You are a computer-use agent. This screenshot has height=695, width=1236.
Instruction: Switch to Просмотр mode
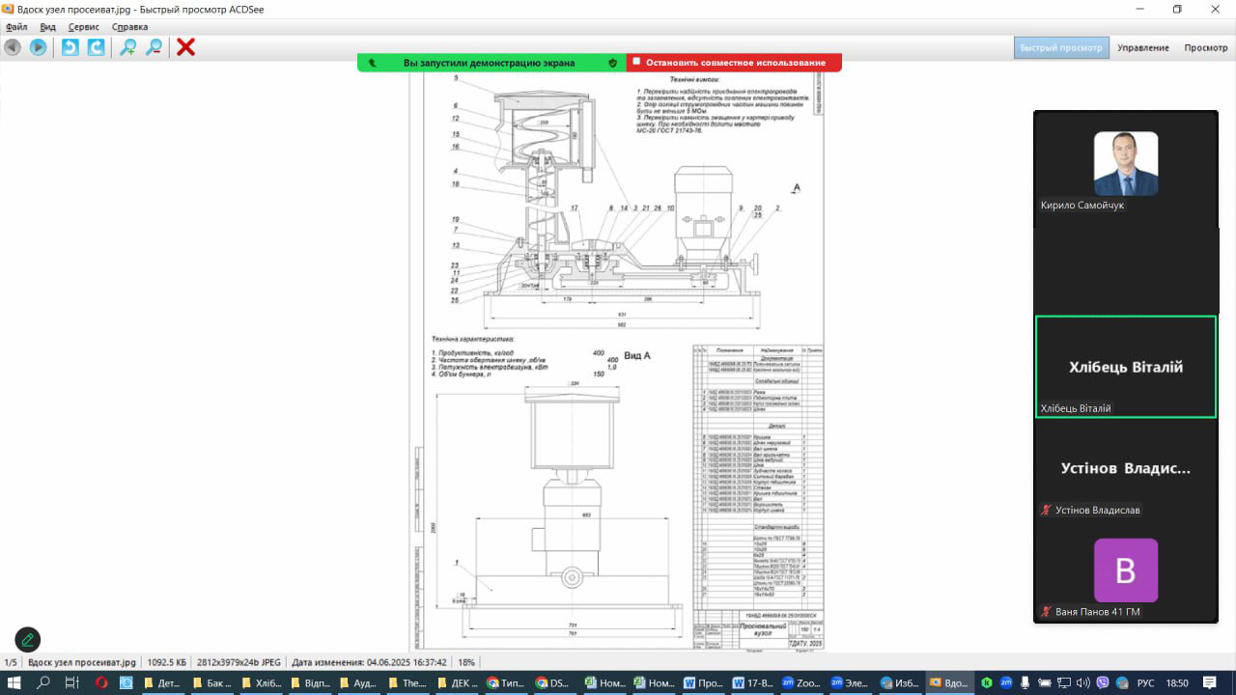pyautogui.click(x=1205, y=48)
